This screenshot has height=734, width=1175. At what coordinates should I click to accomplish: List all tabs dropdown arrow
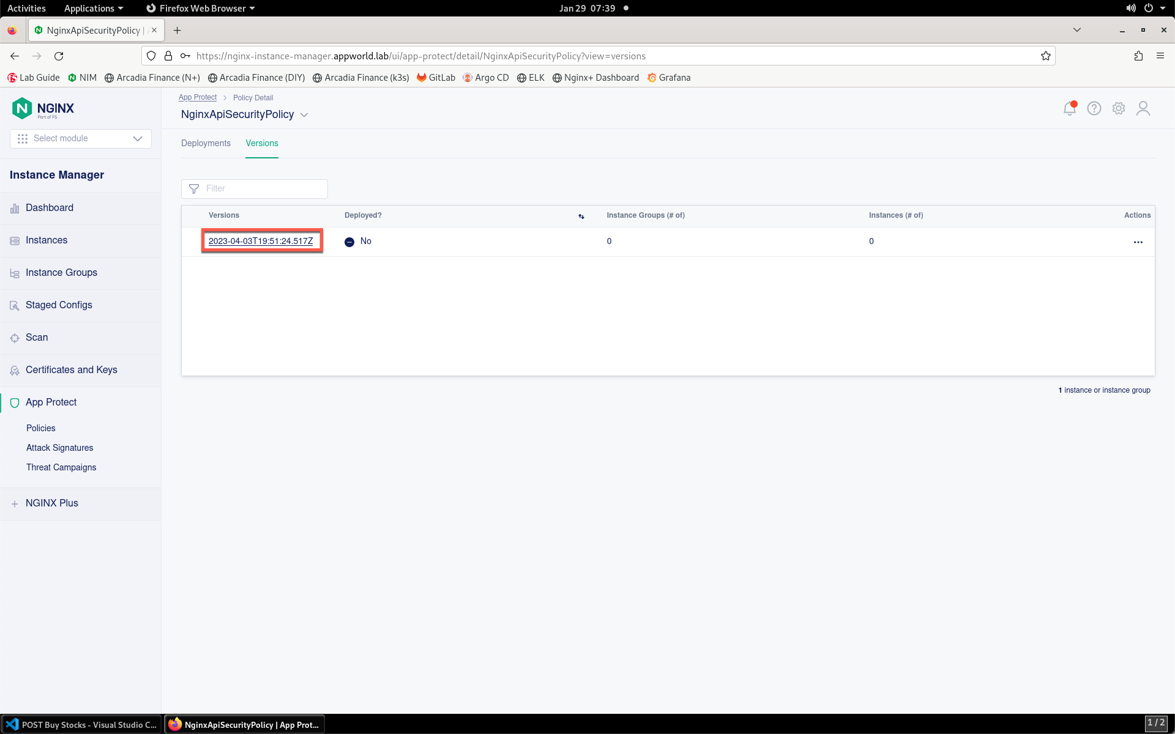pos(1077,30)
